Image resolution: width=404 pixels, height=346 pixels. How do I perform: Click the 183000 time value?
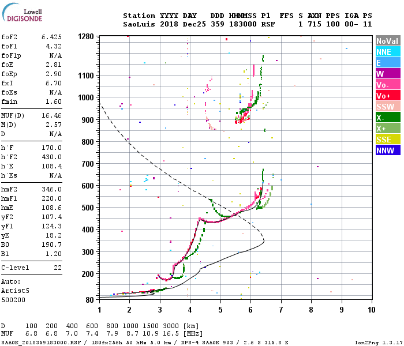243,24
